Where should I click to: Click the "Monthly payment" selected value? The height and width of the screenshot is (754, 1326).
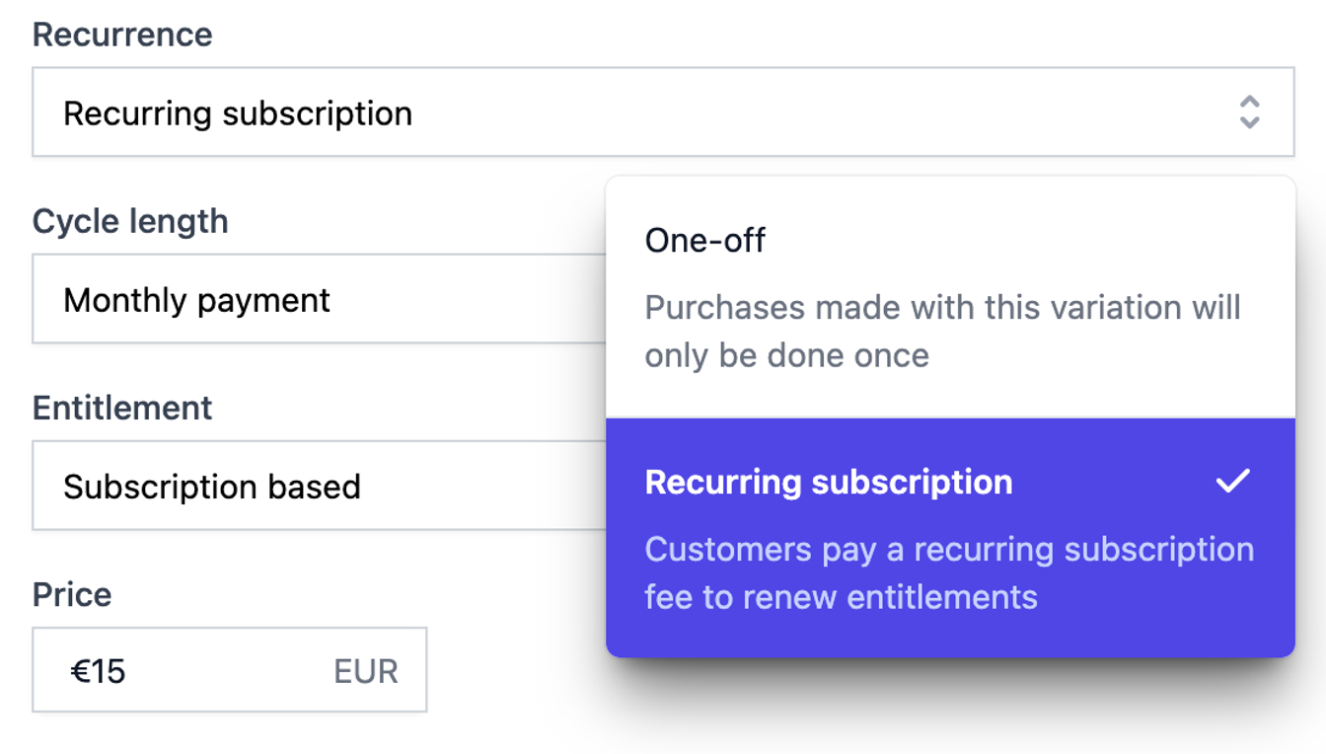pyautogui.click(x=196, y=300)
